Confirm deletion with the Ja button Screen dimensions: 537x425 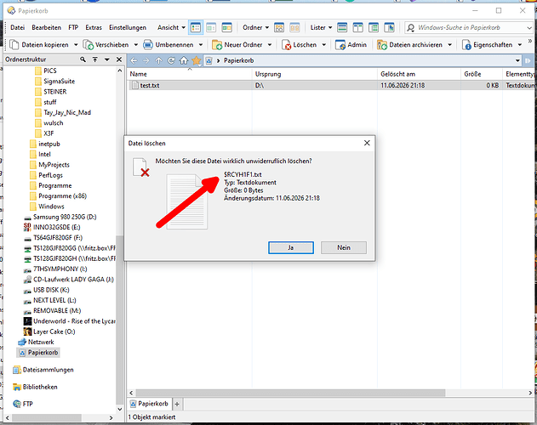tap(291, 247)
